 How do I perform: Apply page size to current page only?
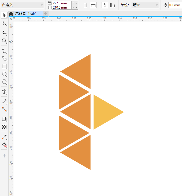coord(113,5)
